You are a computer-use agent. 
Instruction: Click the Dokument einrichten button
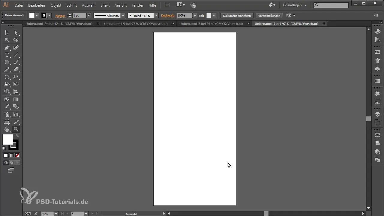237,16
